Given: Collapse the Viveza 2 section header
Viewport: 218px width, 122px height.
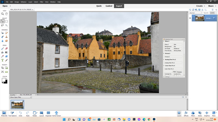Looking at the screenshot, I should 164,54.
